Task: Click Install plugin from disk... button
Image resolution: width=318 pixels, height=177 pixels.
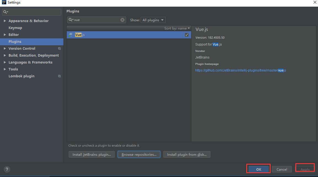Action: pos(187,154)
